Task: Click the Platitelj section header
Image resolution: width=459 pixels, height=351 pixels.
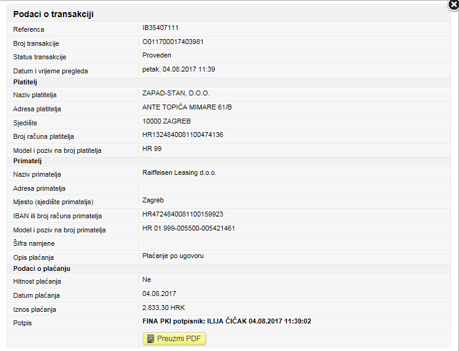Action: (25, 82)
